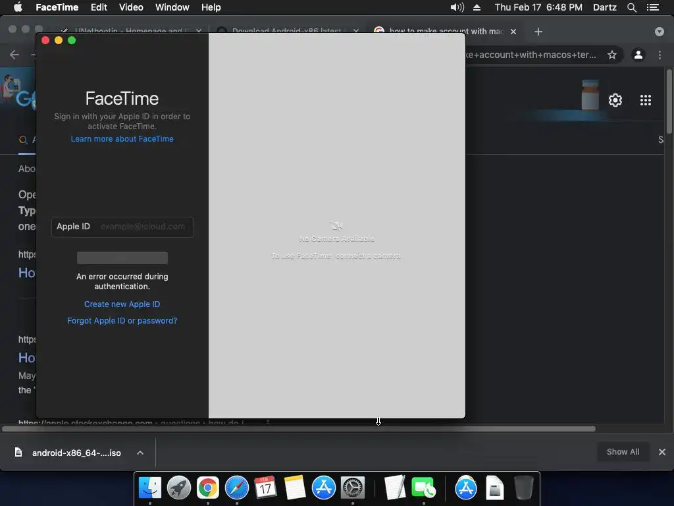Open the Edit menu
Viewport: 674px width, 506px height.
(99, 7)
